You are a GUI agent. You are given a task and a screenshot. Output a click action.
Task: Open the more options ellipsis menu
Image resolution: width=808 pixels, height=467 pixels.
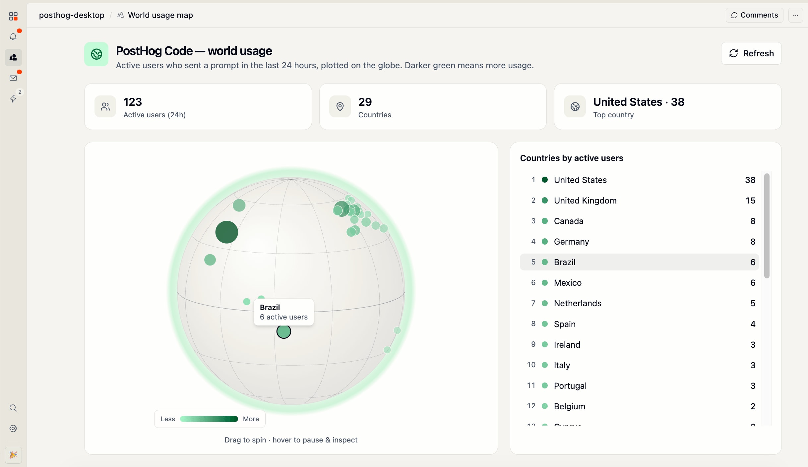[795, 15]
